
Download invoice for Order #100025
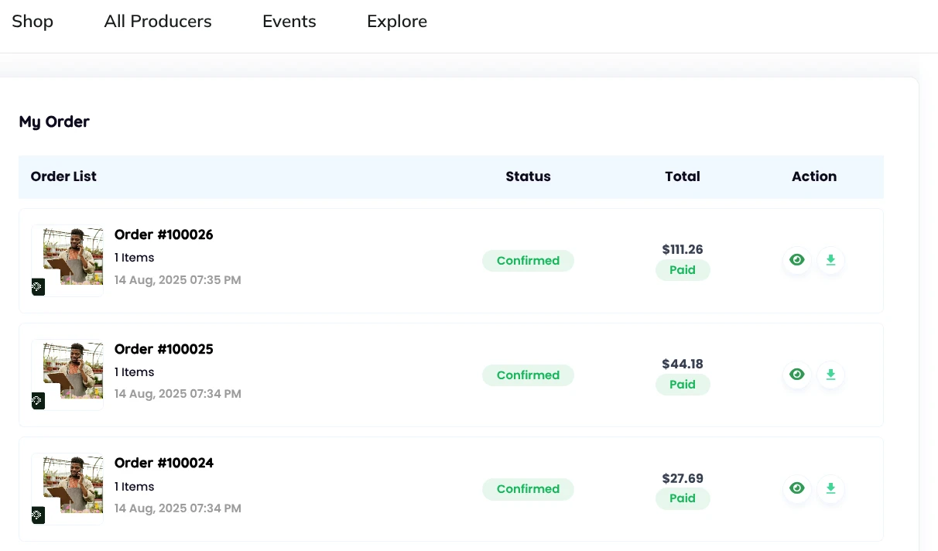pos(830,375)
